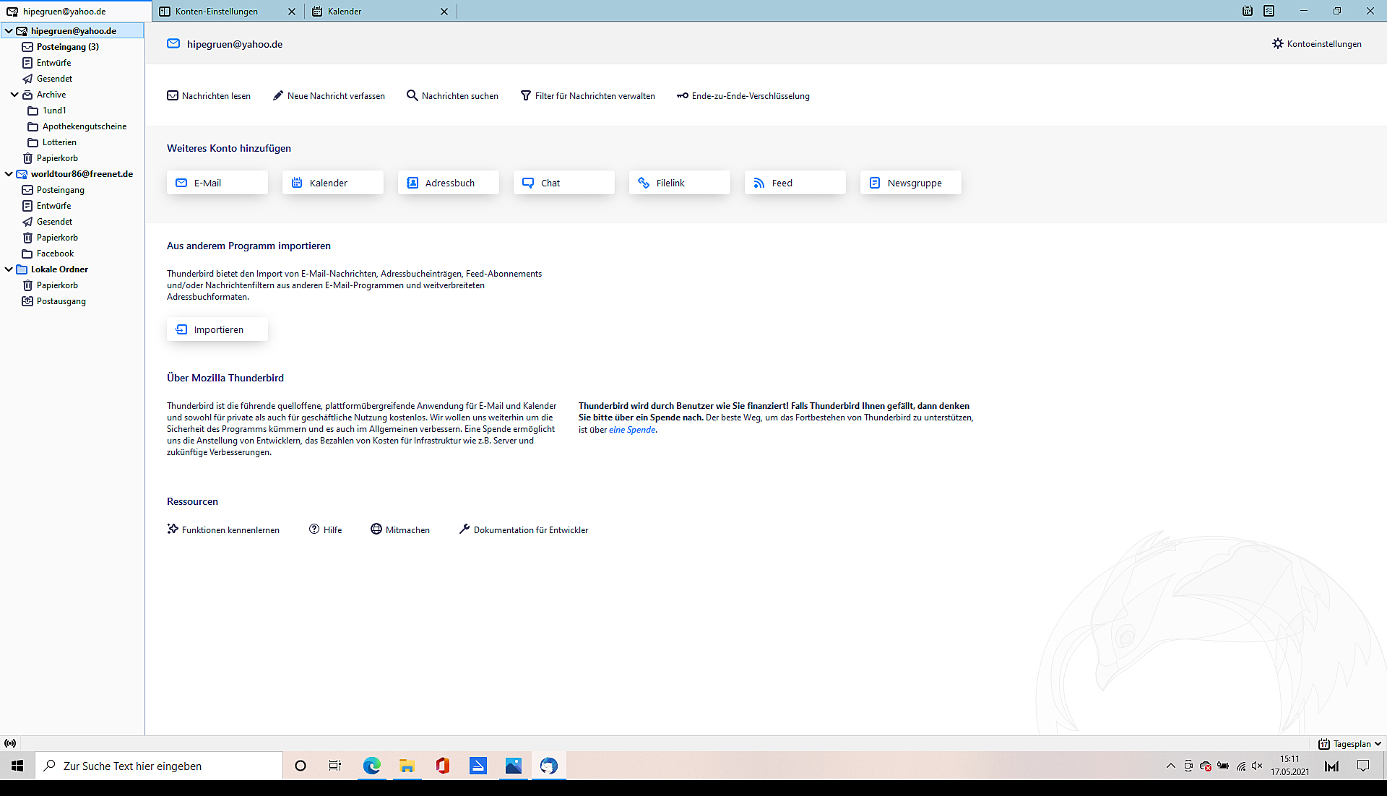Collapse the Lokale Ordner tree
The width and height of the screenshot is (1387, 796).
pos(9,269)
